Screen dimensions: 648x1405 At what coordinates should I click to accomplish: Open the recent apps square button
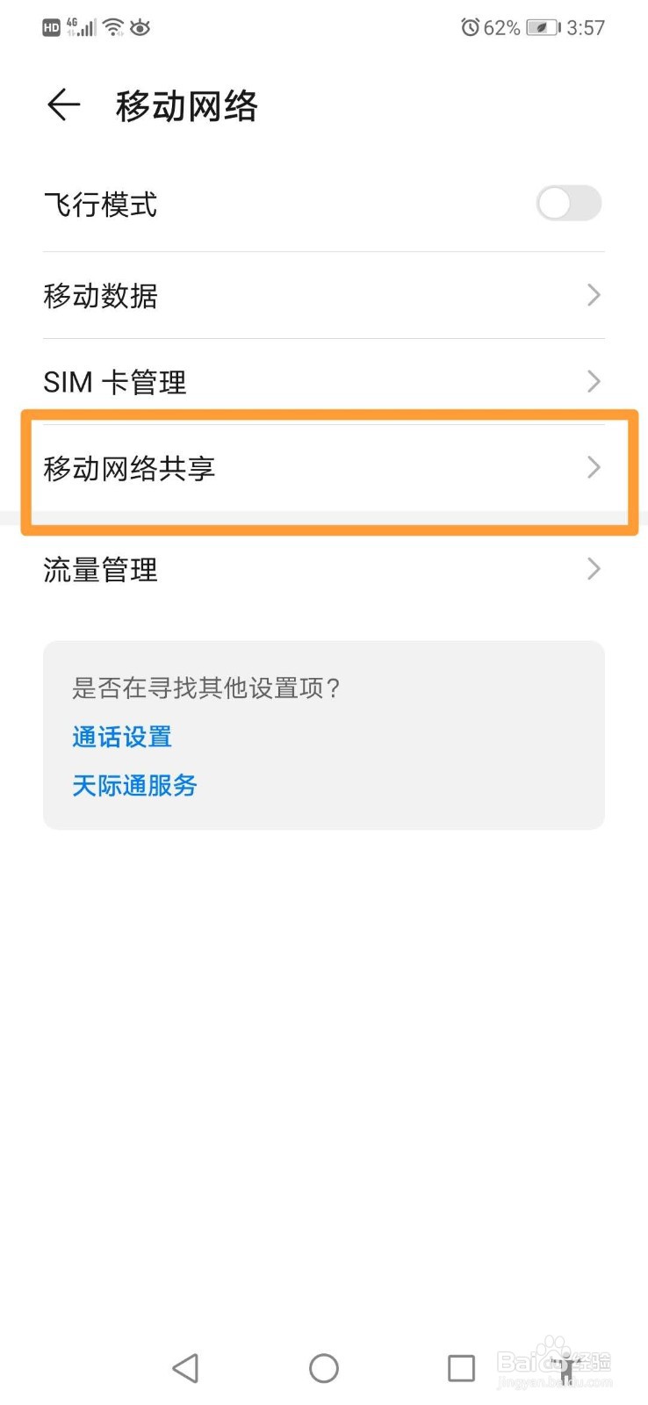(x=461, y=1367)
